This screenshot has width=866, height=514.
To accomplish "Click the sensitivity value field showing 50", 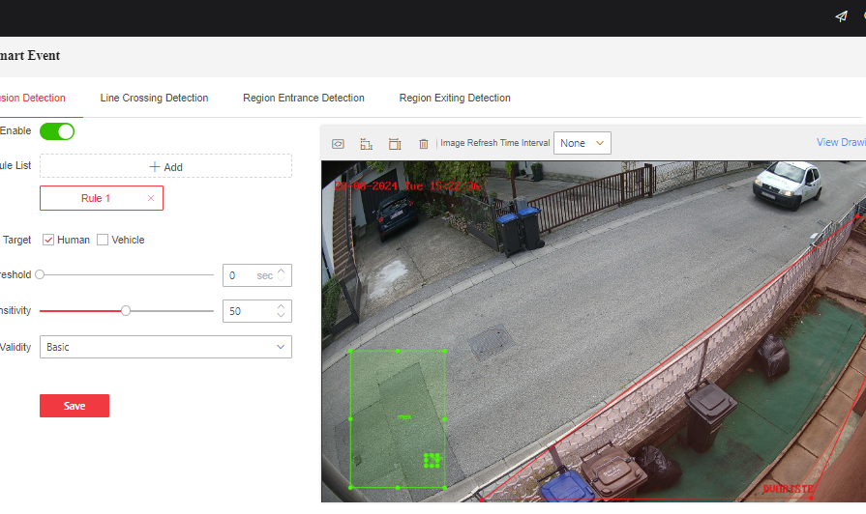I will [248, 311].
